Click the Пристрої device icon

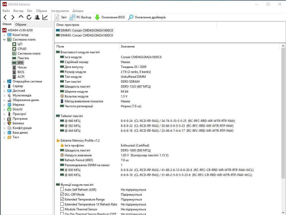click(x=9, y=114)
